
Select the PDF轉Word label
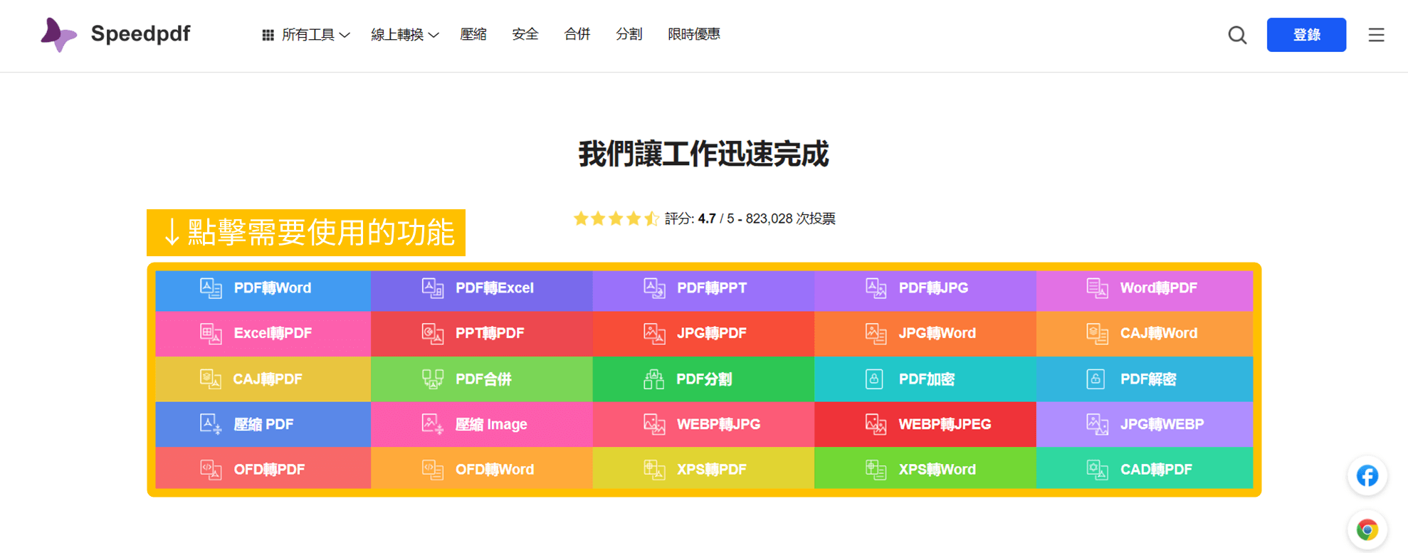pyautogui.click(x=273, y=288)
